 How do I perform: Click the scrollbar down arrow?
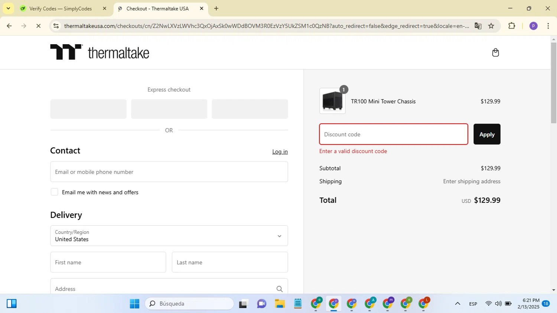[554, 290]
